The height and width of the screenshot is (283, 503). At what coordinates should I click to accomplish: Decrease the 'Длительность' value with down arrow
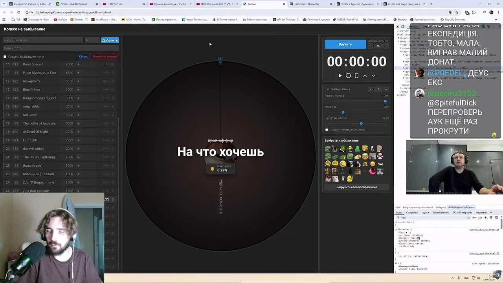click(x=370, y=46)
